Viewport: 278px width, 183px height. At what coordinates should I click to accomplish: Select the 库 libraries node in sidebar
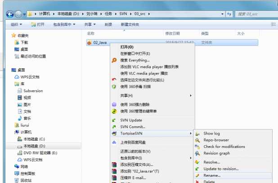[x=22, y=84]
